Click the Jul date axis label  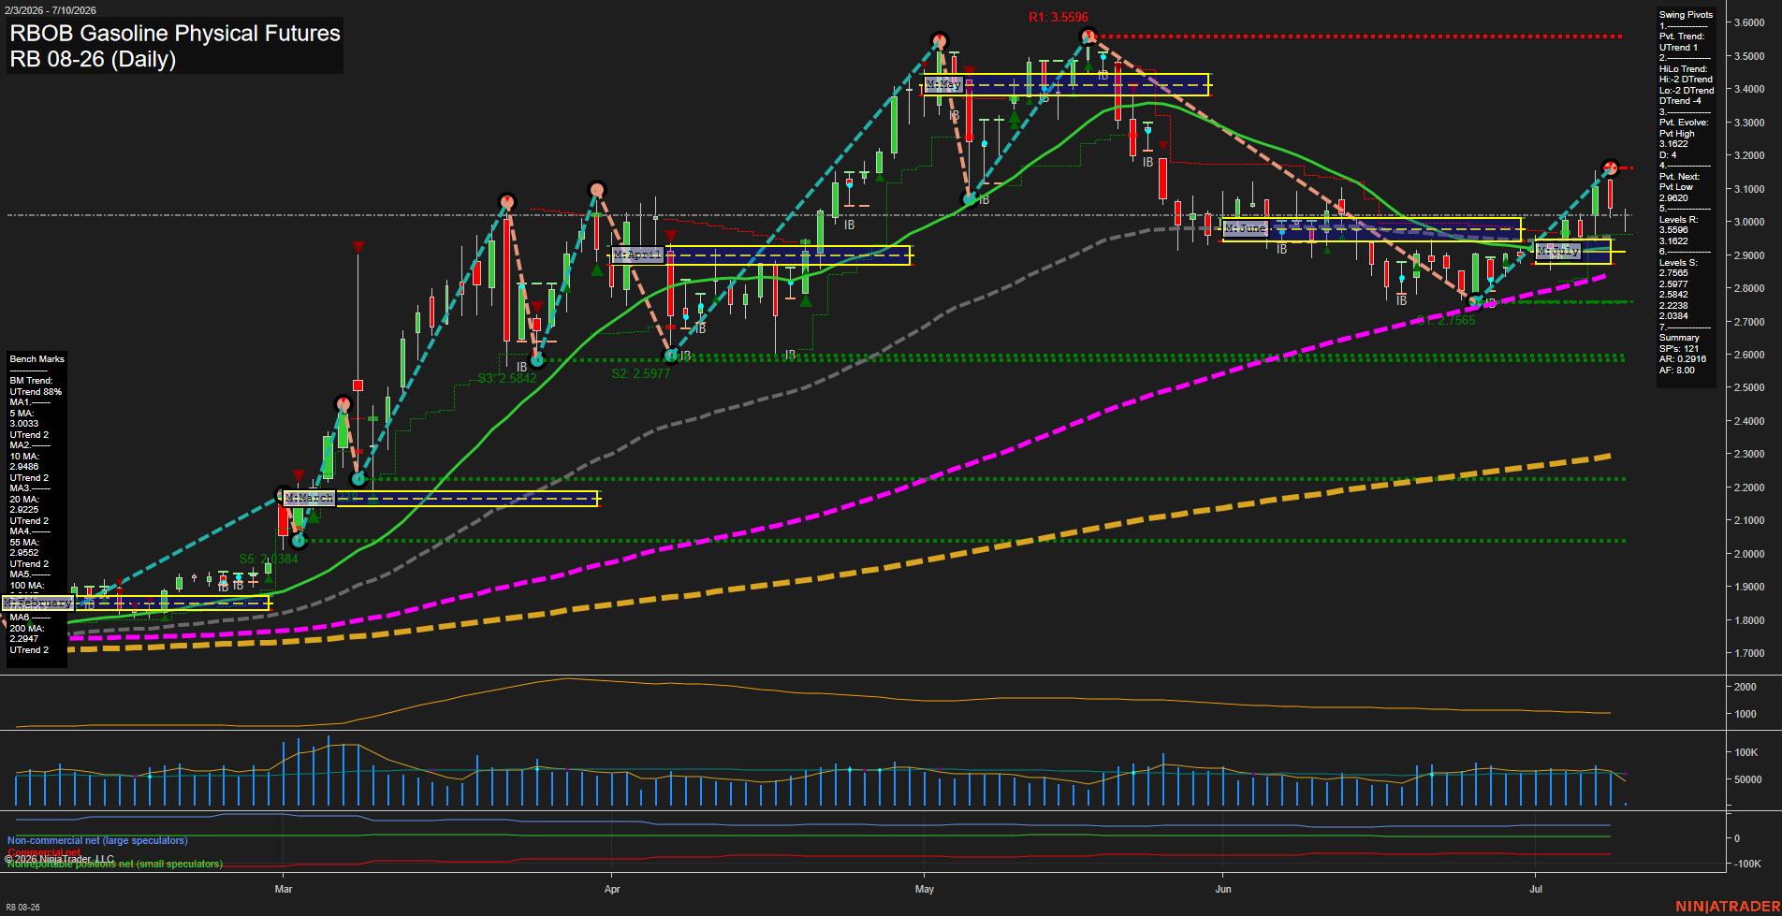[1536, 889]
